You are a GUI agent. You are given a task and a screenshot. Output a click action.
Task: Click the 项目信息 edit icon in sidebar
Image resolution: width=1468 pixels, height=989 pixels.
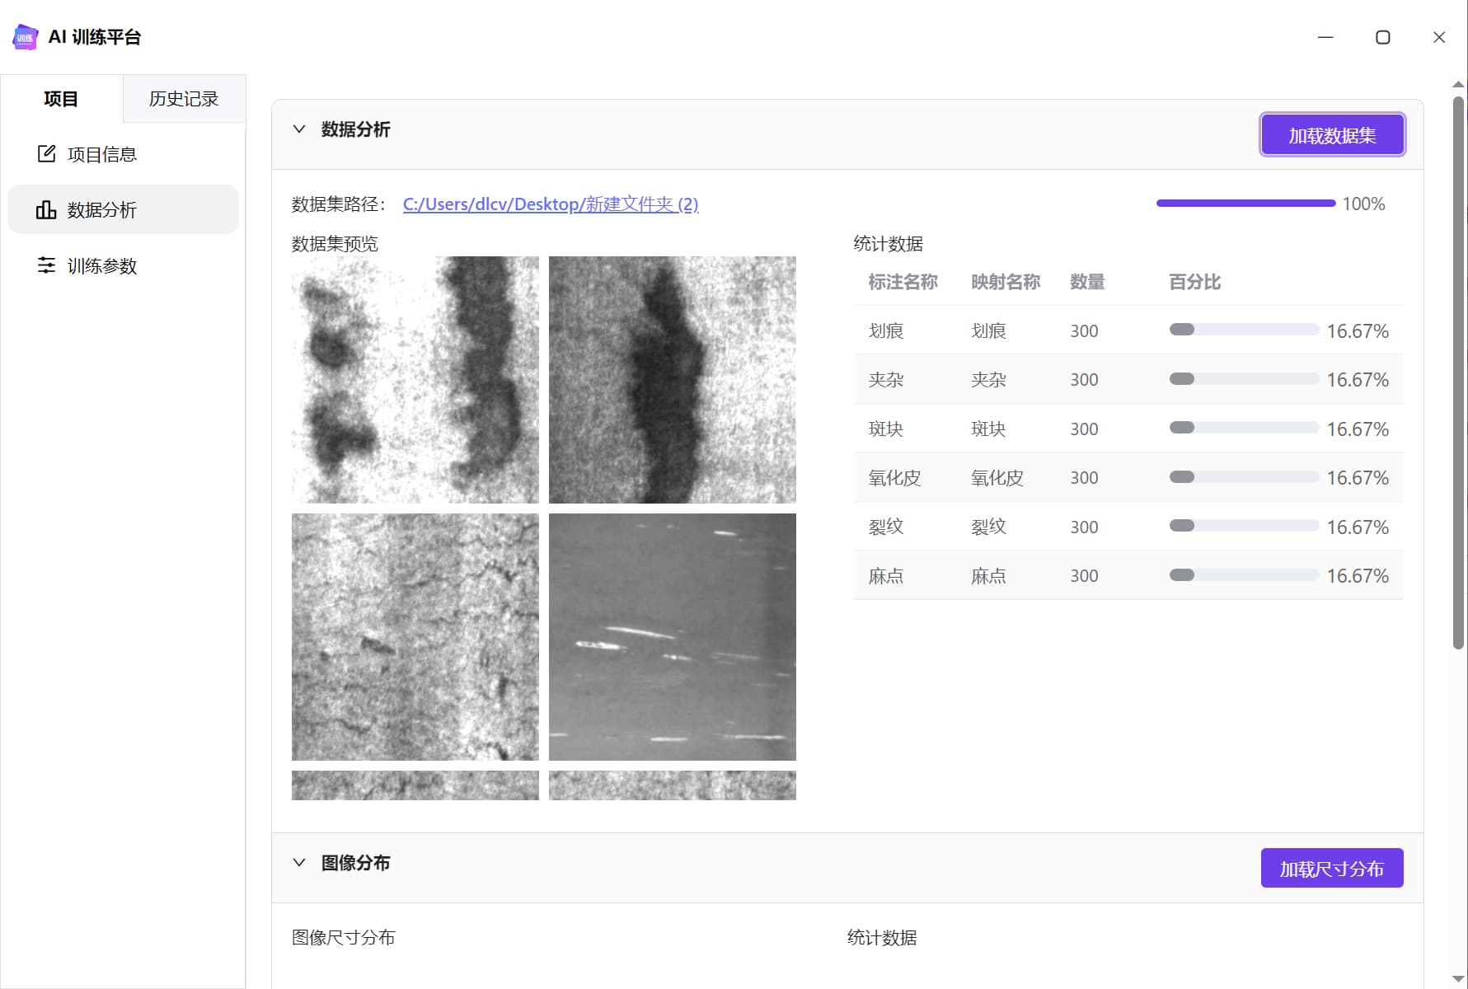pyautogui.click(x=46, y=153)
